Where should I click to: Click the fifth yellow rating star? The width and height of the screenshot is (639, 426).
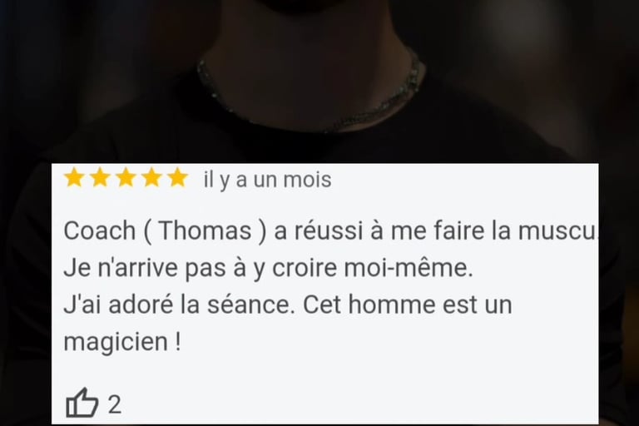click(x=178, y=178)
